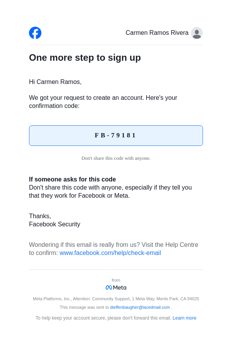This screenshot has width=232, height=337.
Task: Open the www.facebook.com/help/check-email link
Action: point(110,253)
